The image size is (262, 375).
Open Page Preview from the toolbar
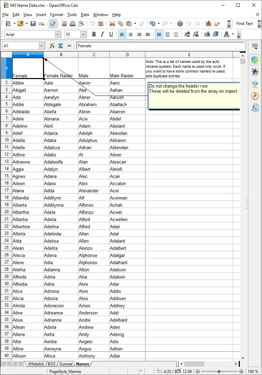click(81, 23)
